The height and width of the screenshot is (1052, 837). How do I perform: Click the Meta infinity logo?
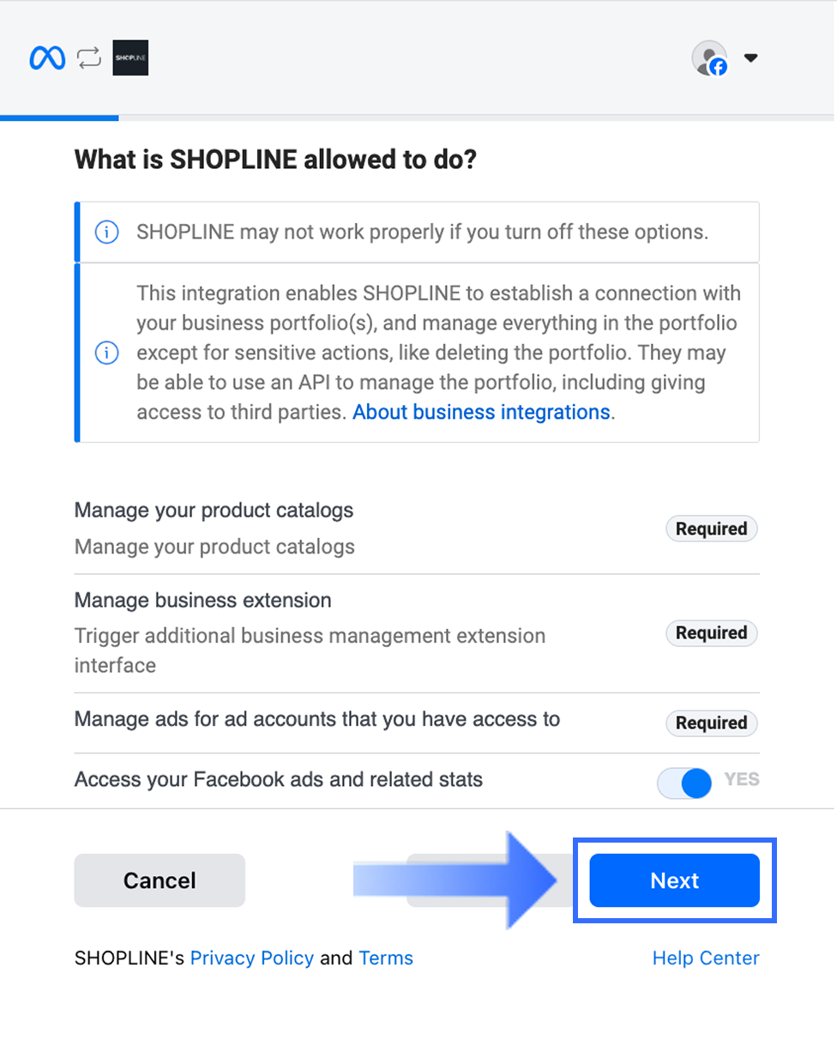[x=47, y=58]
